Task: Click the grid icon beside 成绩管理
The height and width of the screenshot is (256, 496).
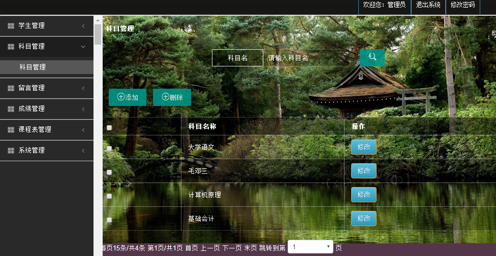Action: tap(11, 109)
